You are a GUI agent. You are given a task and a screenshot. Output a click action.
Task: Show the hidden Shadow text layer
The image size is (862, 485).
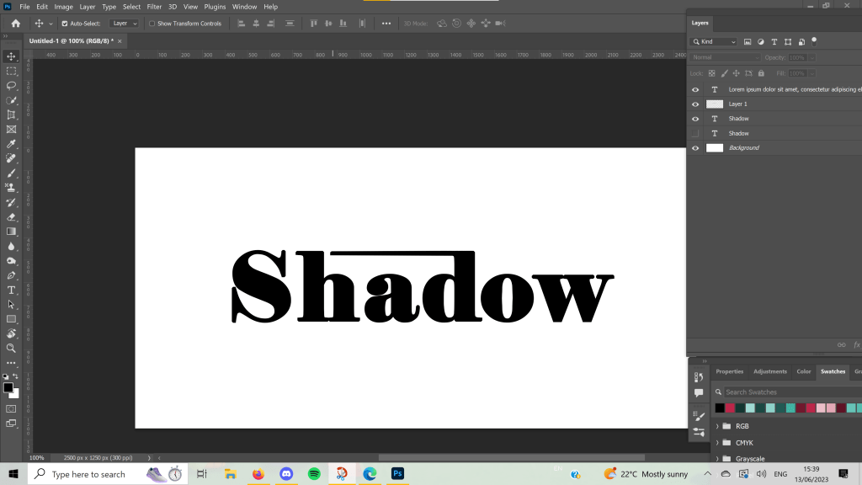coord(695,134)
